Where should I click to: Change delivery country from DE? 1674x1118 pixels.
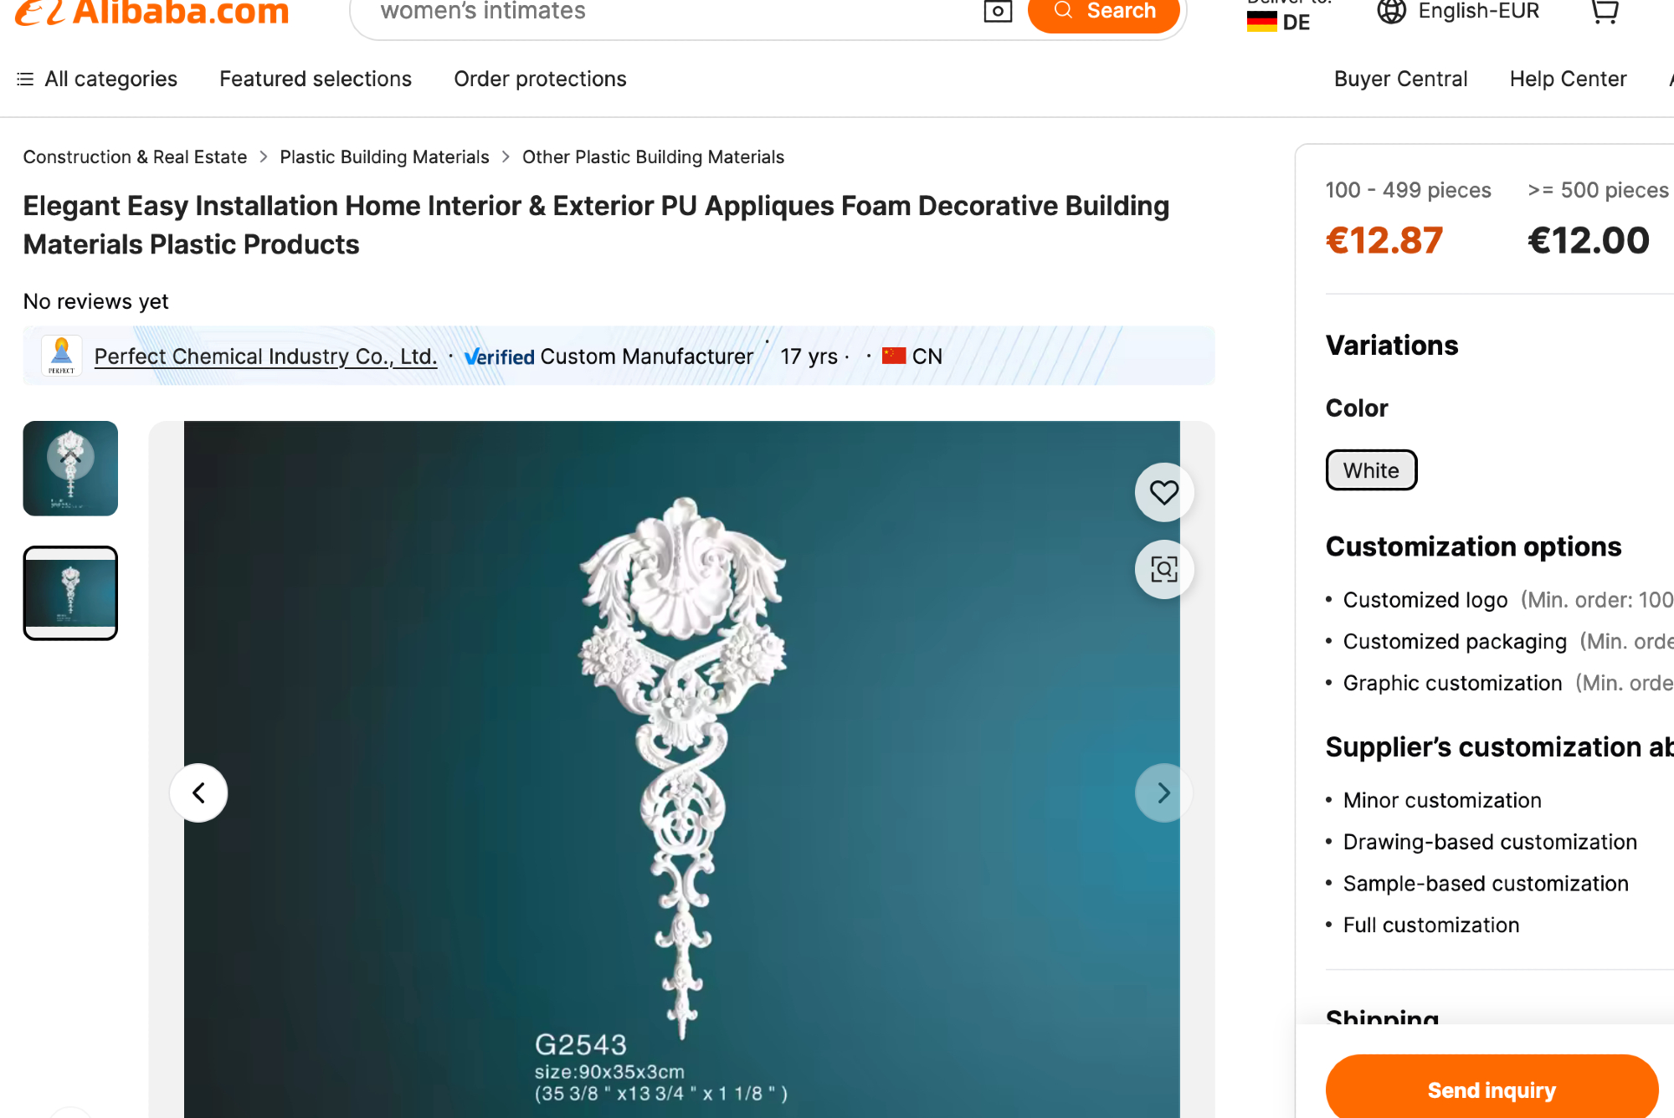point(1281,20)
